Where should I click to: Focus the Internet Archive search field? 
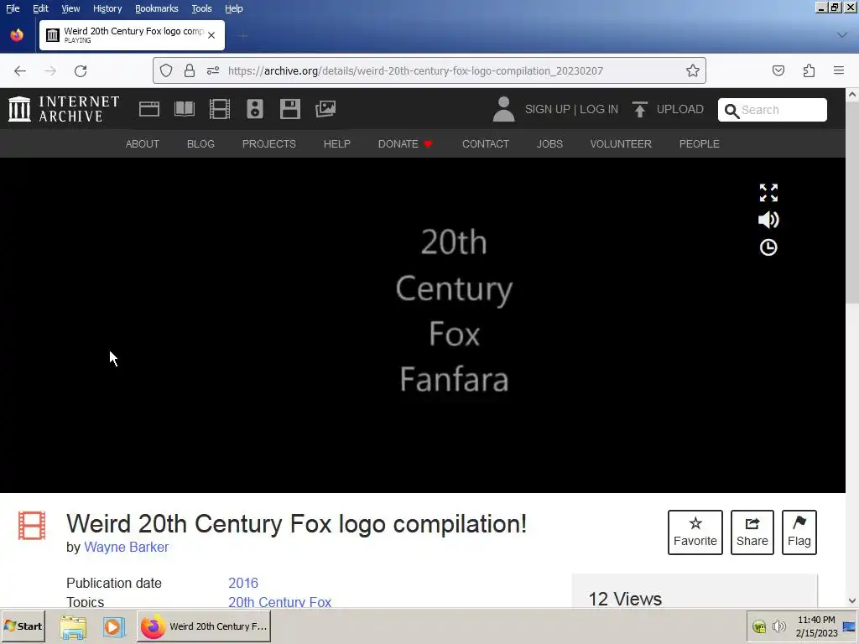point(772,110)
